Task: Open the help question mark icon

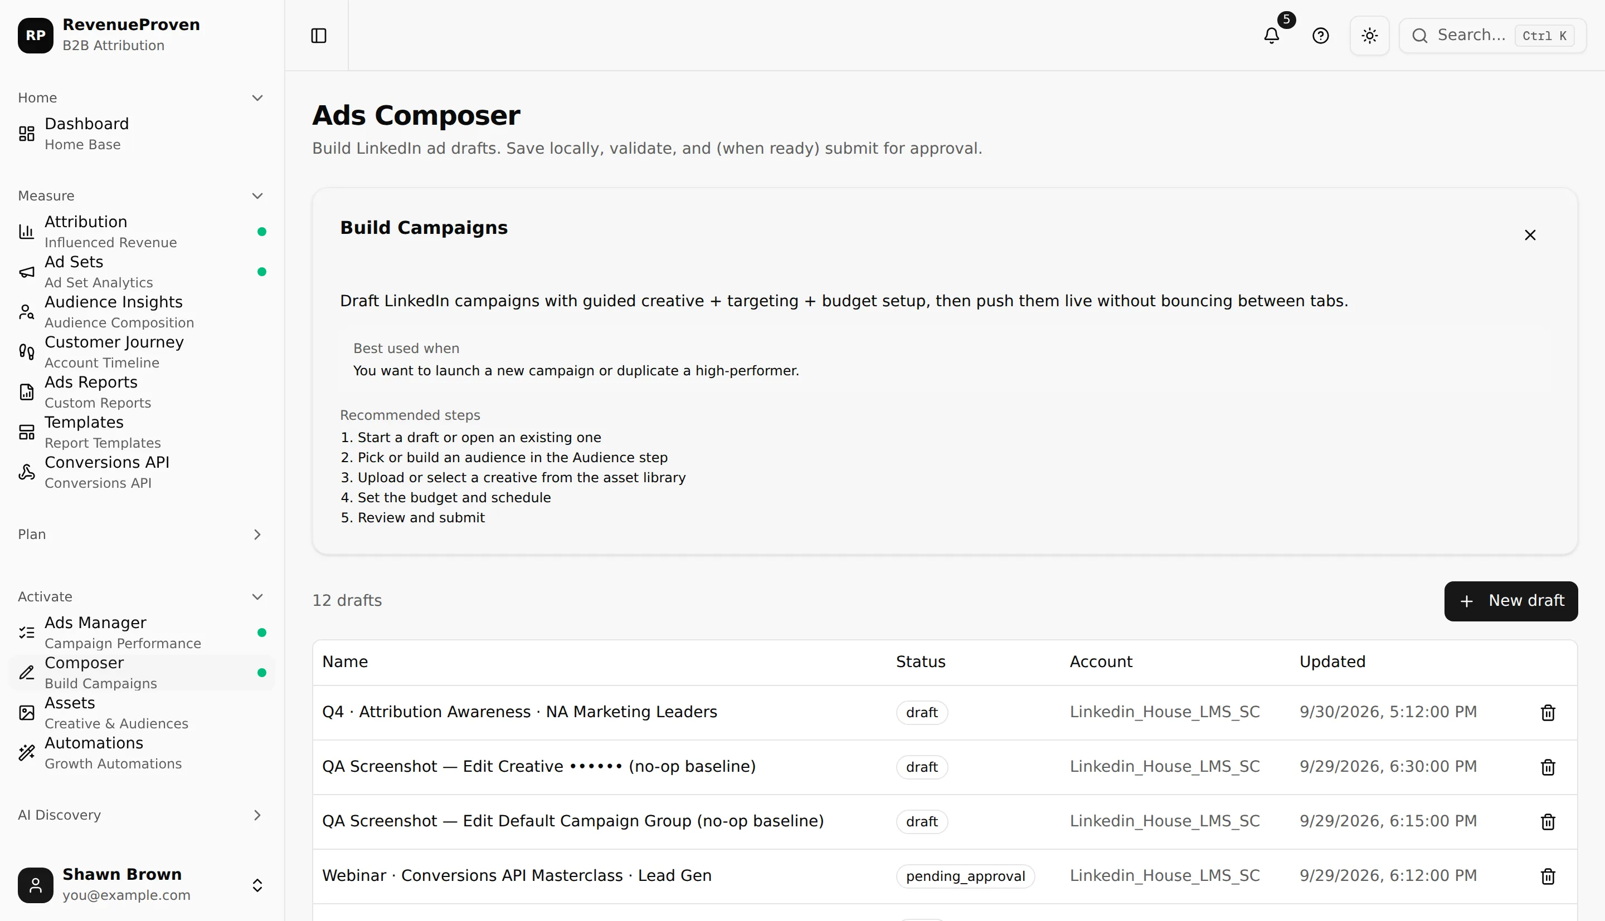Action: (1321, 36)
